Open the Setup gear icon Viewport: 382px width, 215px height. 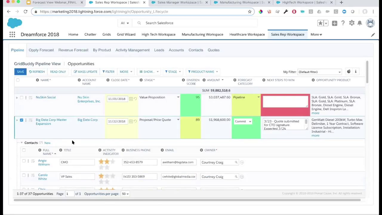tap(352, 23)
